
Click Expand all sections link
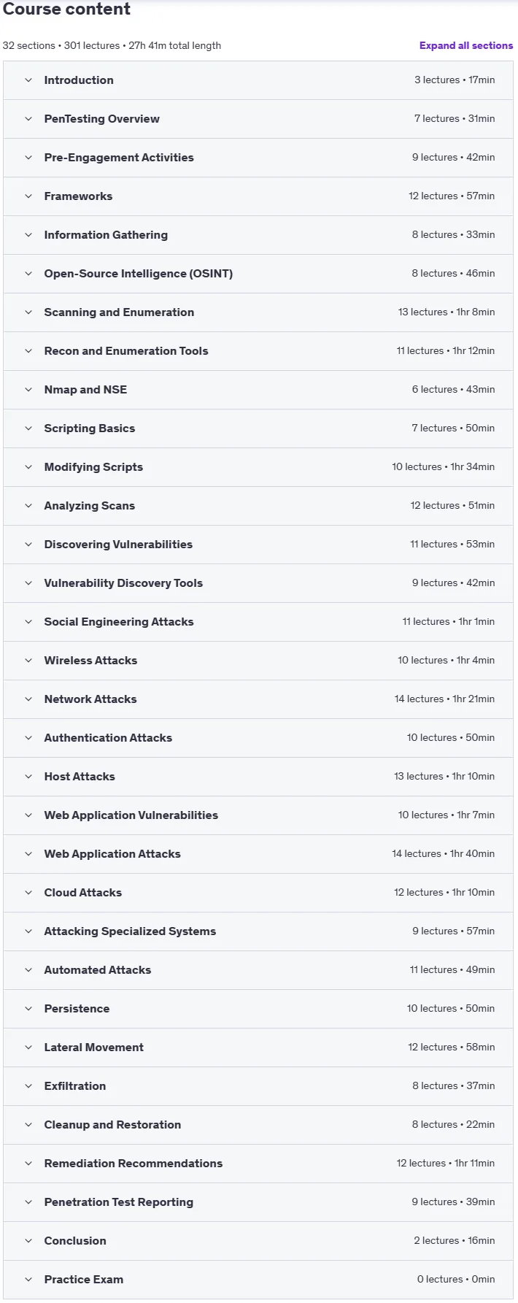pos(466,45)
